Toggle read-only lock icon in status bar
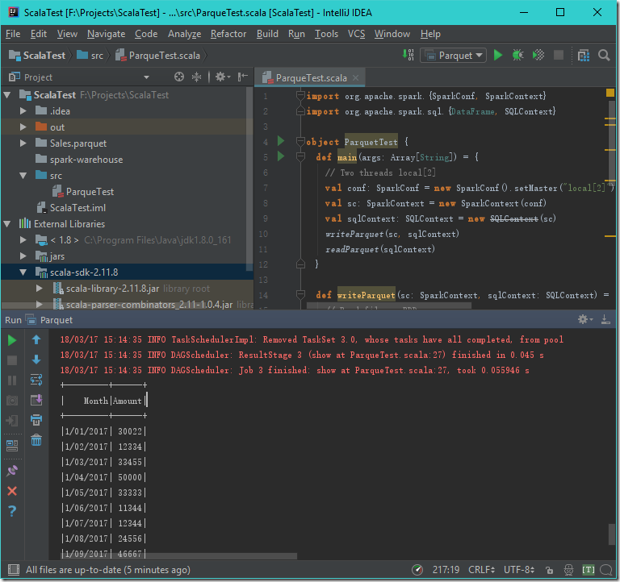 point(549,570)
